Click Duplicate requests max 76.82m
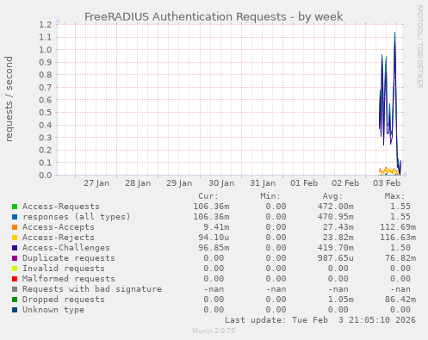The width and height of the screenshot is (428, 340). point(400,258)
